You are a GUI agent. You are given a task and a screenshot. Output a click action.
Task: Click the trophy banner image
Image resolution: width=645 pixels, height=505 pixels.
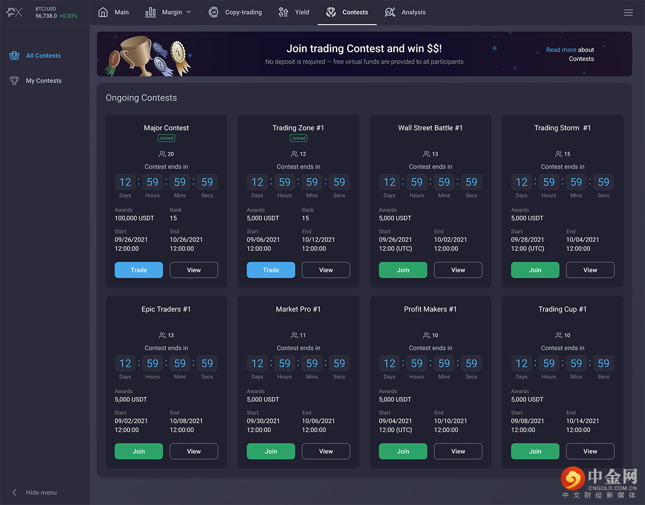click(148, 55)
